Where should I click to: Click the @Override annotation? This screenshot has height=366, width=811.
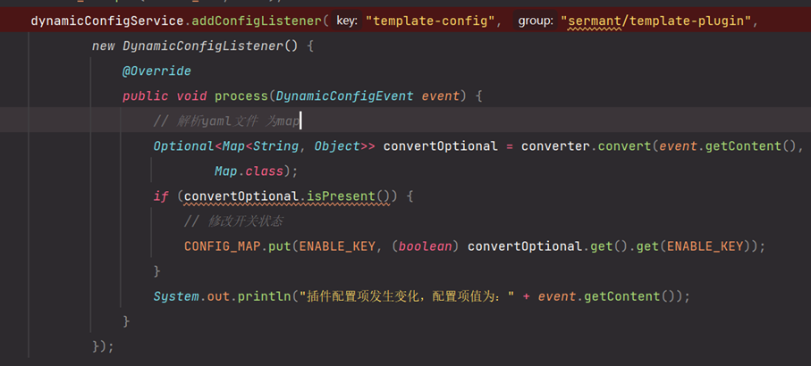(x=156, y=71)
